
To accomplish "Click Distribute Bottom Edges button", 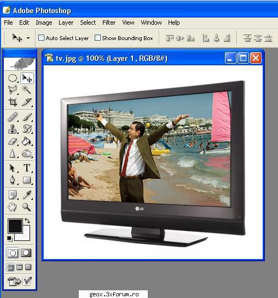I will pyautogui.click(x=268, y=38).
